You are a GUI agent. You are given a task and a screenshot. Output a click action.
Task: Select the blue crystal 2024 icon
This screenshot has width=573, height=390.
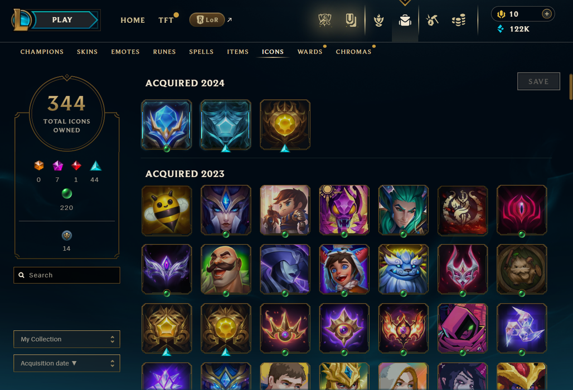167,125
